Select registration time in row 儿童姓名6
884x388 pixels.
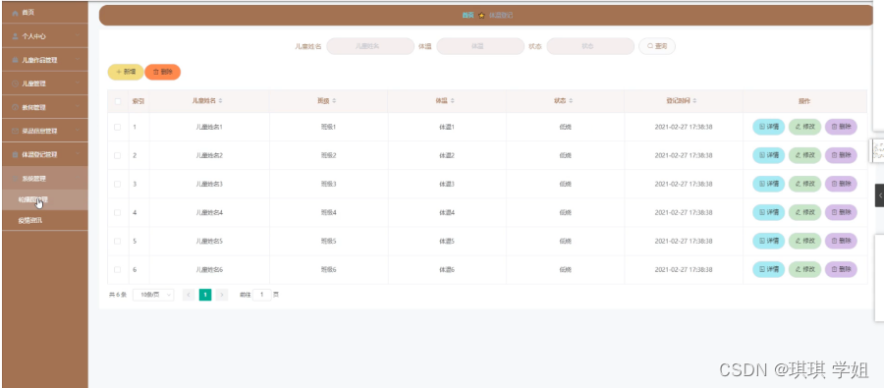[x=684, y=269]
